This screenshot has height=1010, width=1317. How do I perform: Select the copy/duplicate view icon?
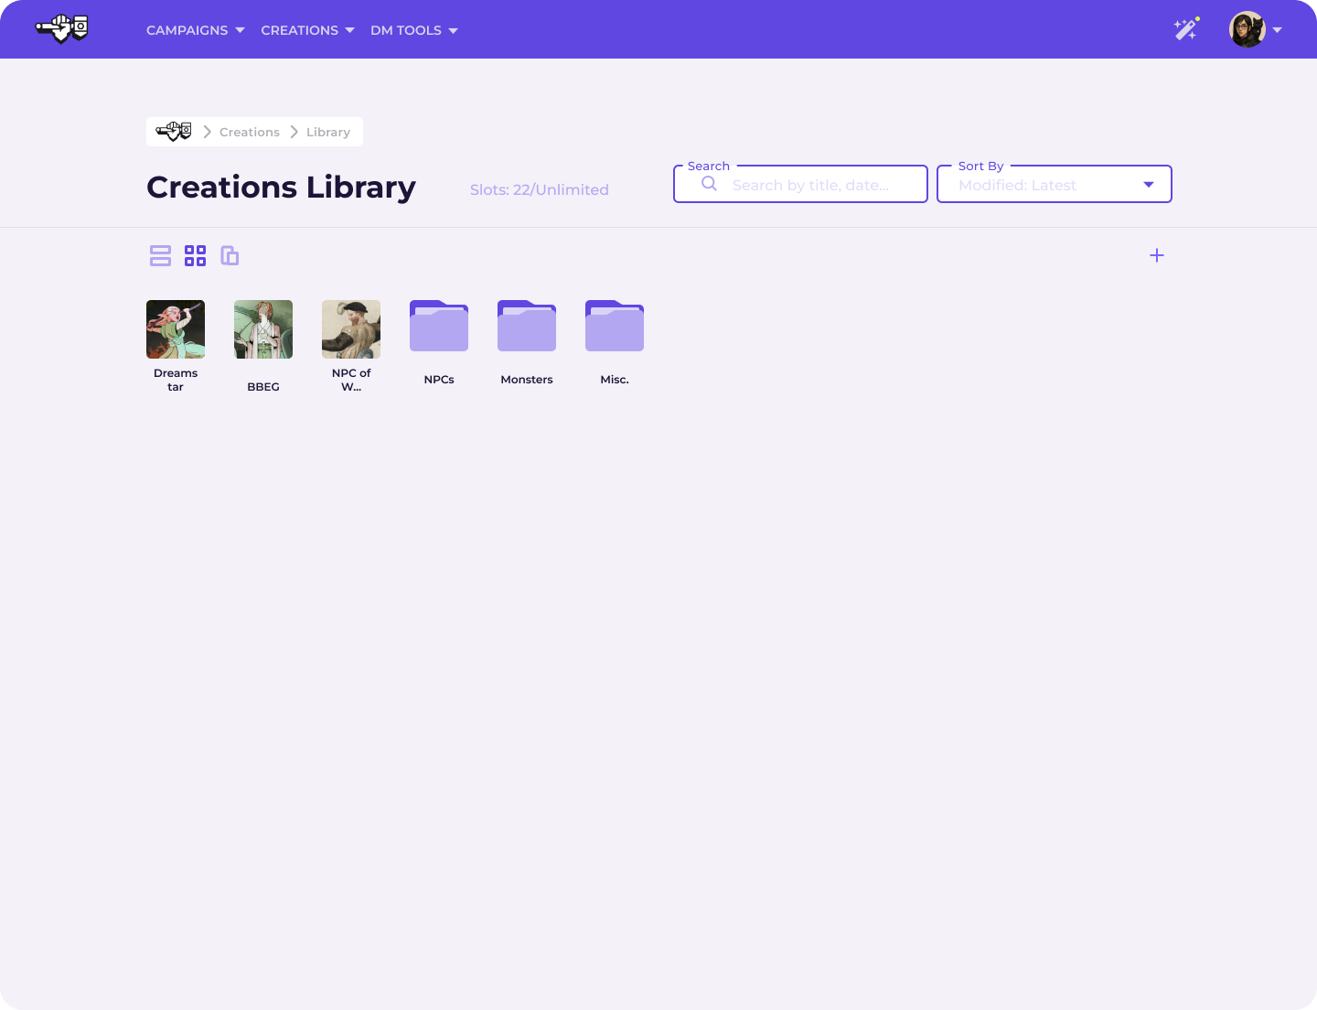pyautogui.click(x=230, y=256)
